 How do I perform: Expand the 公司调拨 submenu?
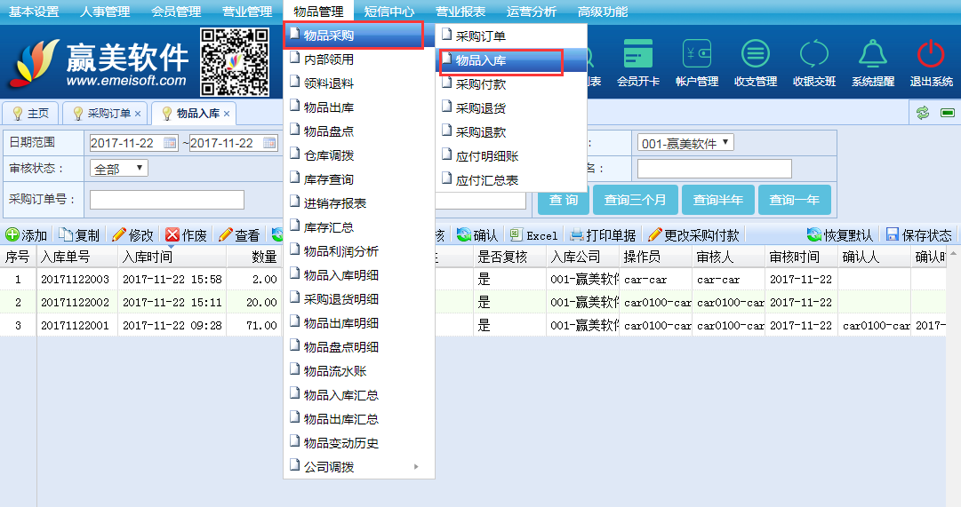[x=359, y=467]
